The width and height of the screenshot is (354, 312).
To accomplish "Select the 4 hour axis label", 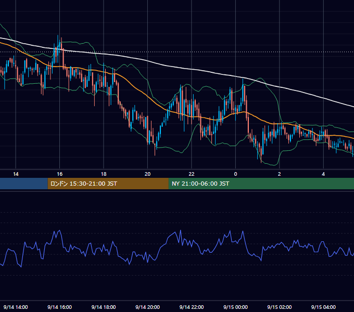I will point(323,174).
